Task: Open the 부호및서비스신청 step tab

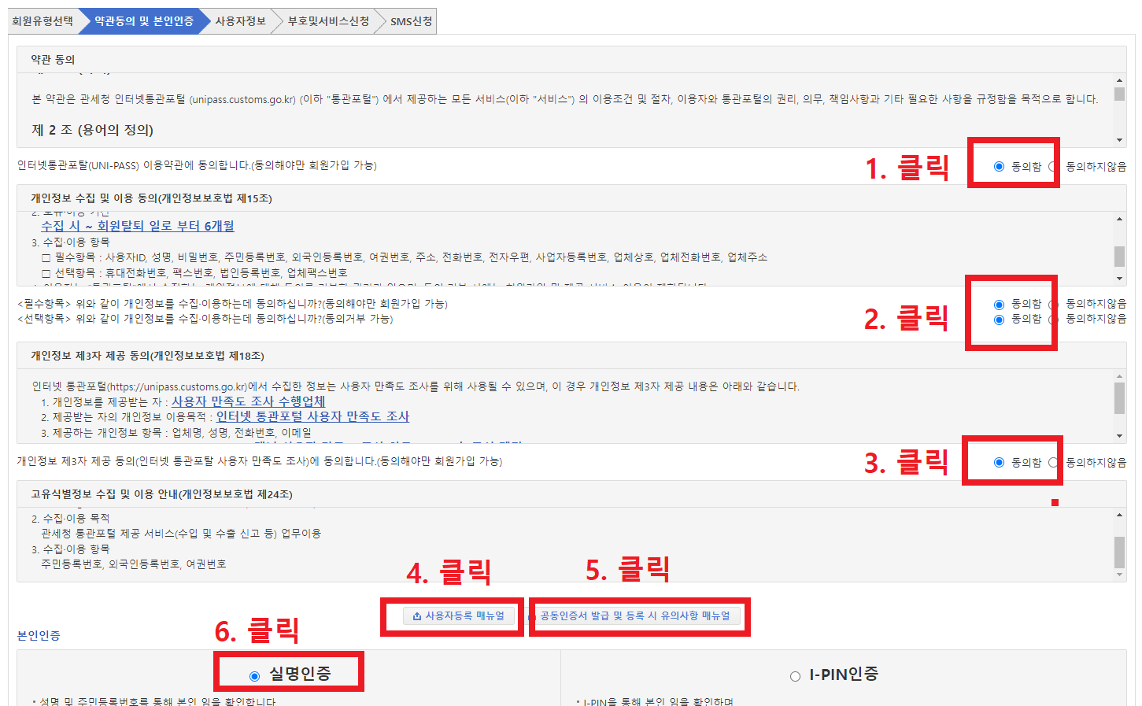Action: [328, 21]
